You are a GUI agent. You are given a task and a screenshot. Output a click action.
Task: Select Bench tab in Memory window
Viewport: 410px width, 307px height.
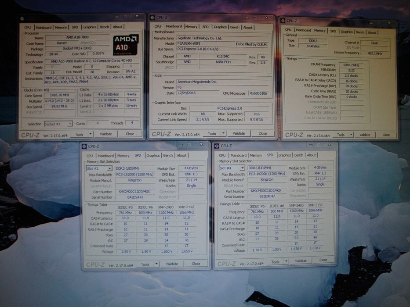(x=360, y=32)
